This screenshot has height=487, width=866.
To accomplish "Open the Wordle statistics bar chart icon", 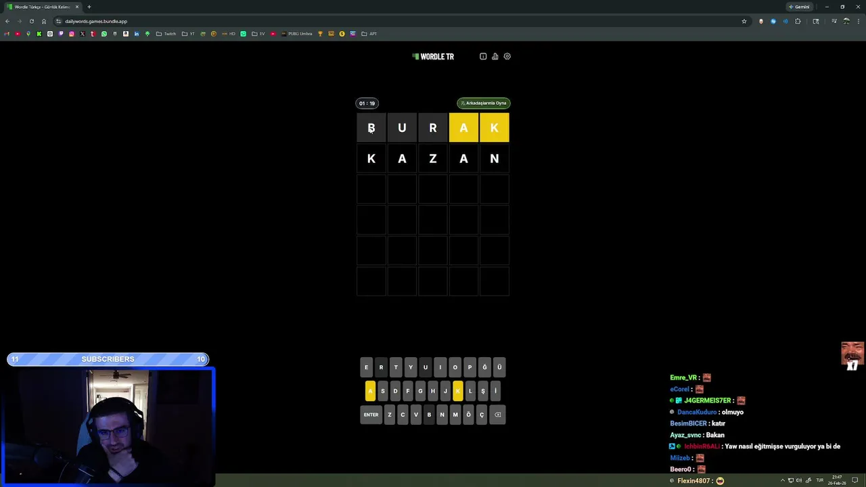I will [495, 56].
